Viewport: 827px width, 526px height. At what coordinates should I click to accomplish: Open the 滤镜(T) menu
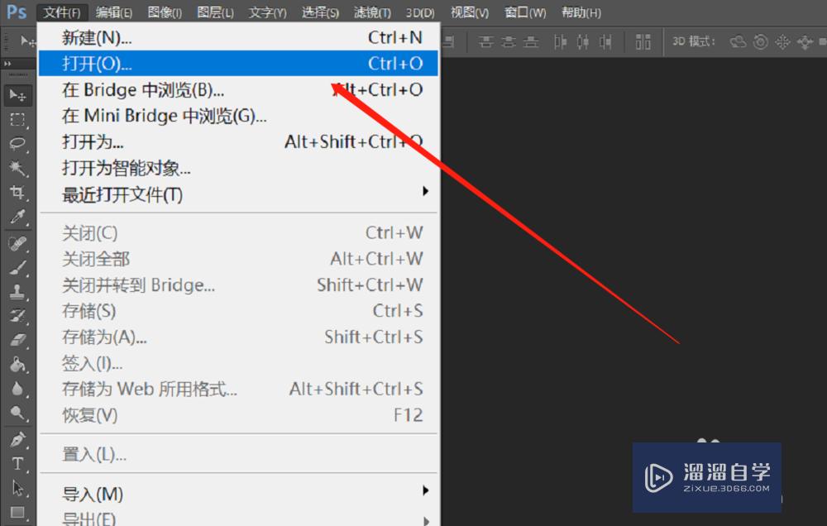(x=372, y=12)
